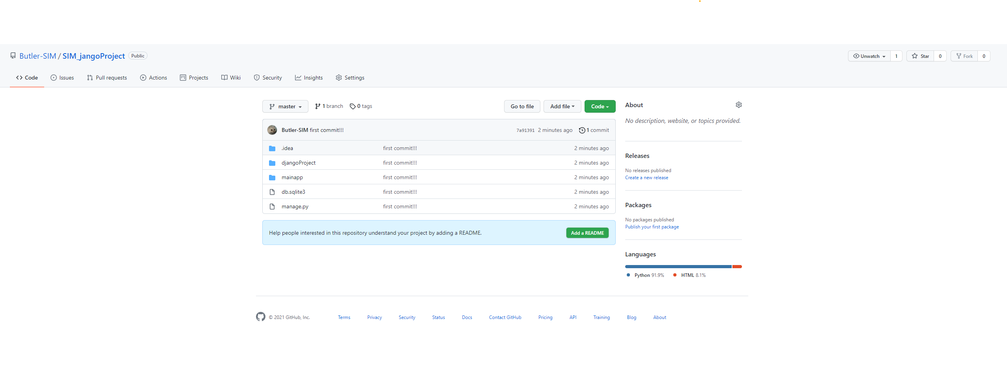This screenshot has height=382, width=1007.
Task: Click the 1 branch link
Action: click(x=329, y=106)
